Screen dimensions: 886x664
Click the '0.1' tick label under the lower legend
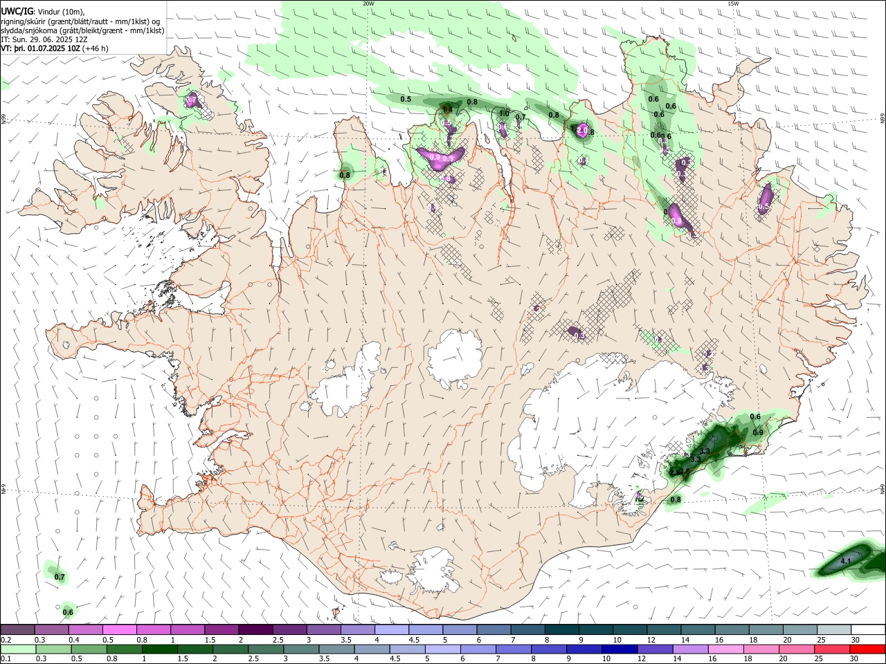[x=6, y=659]
